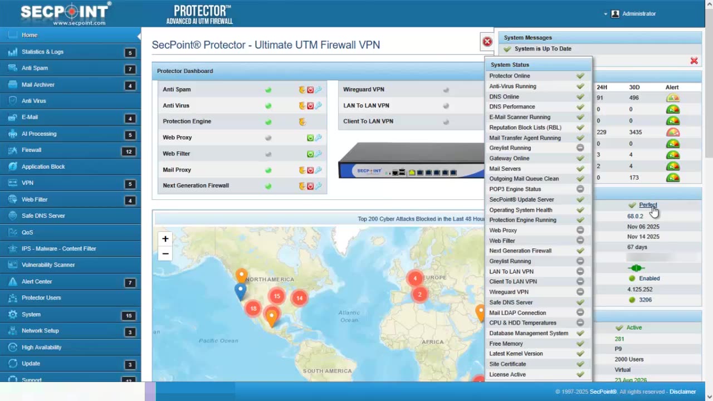Click the map cluster marker labeled 14
This screenshot has height=401, width=713.
299,298
